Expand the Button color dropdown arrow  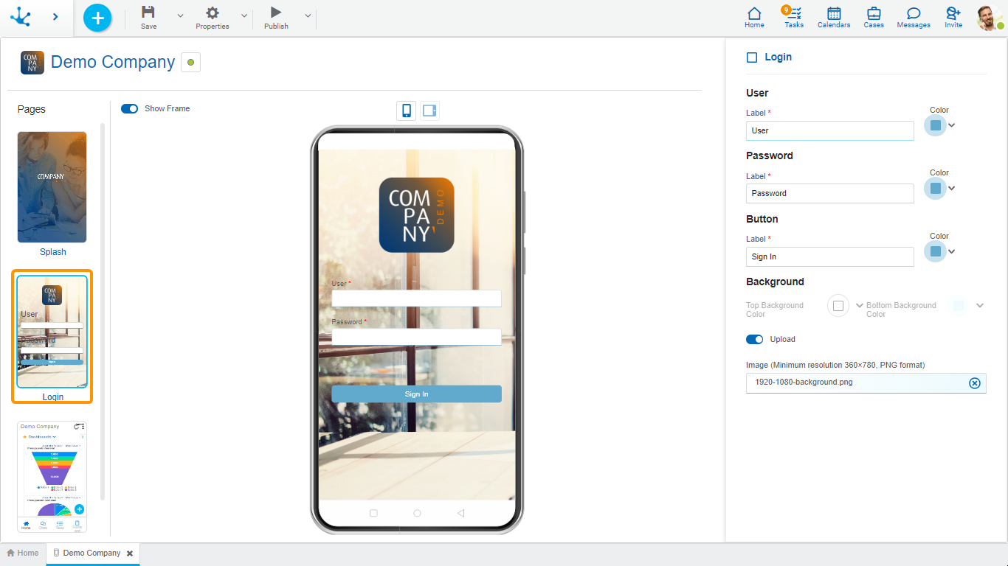952,251
